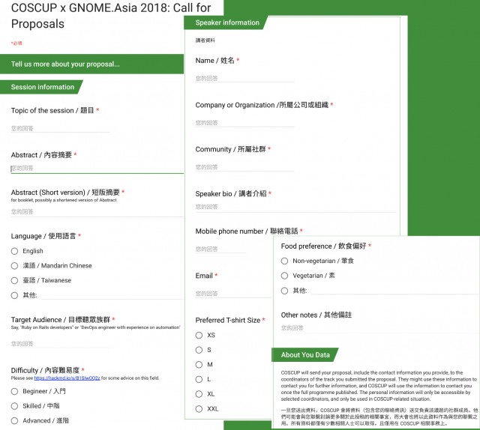Select XL T-shirt size
The height and width of the screenshot is (430, 480).
coord(199,394)
